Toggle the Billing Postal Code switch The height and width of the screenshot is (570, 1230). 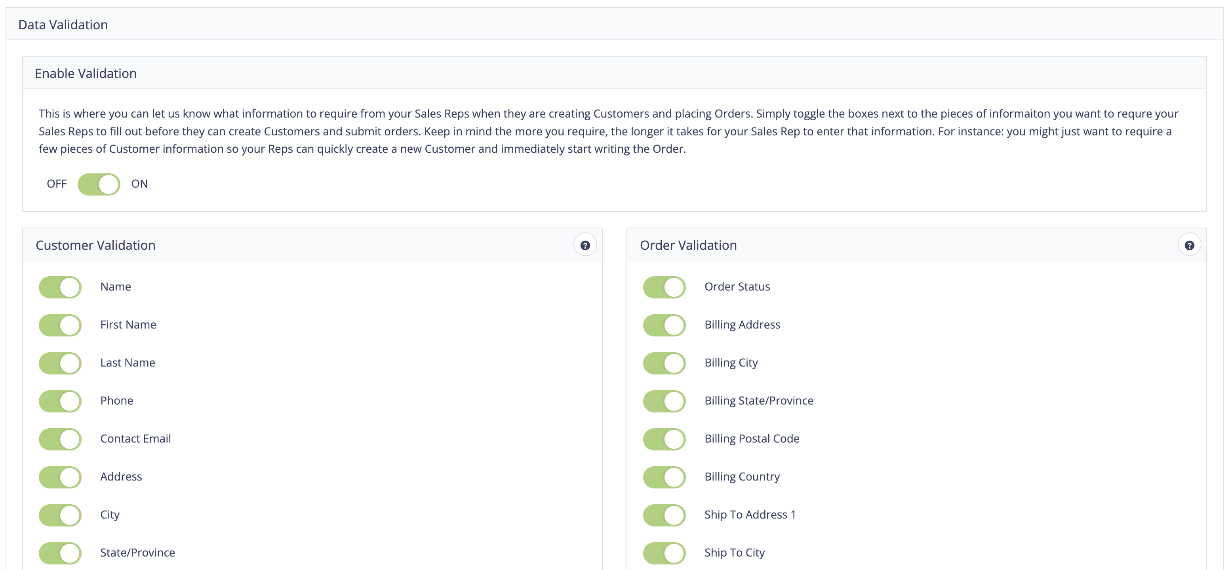(x=664, y=439)
